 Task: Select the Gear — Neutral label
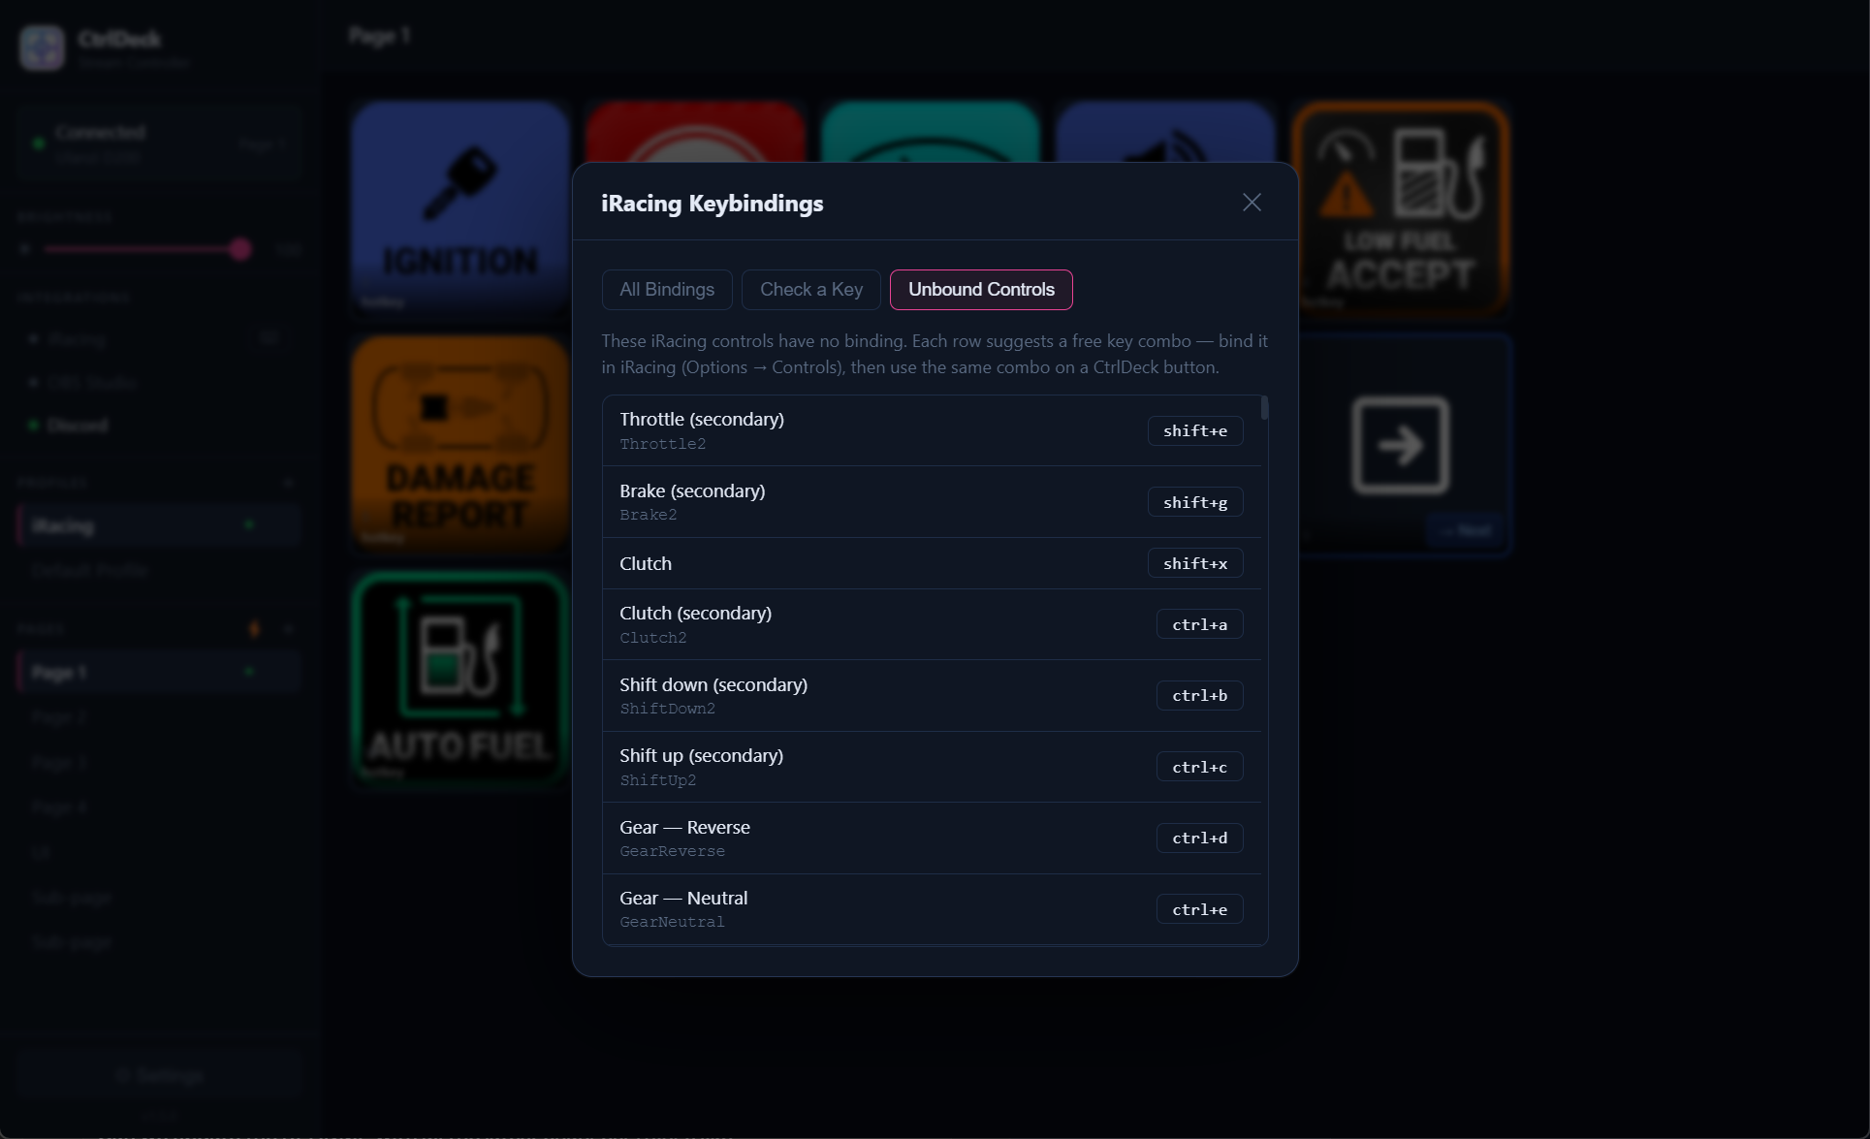pyautogui.click(x=683, y=898)
